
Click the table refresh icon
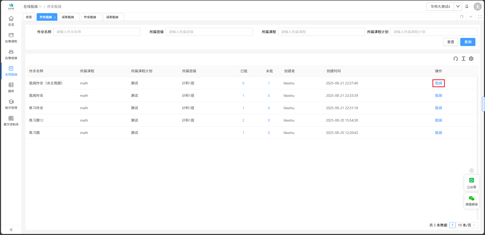coord(455,59)
